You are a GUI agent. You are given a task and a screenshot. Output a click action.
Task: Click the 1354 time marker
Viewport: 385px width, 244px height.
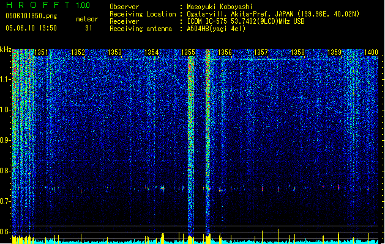[x=152, y=52]
